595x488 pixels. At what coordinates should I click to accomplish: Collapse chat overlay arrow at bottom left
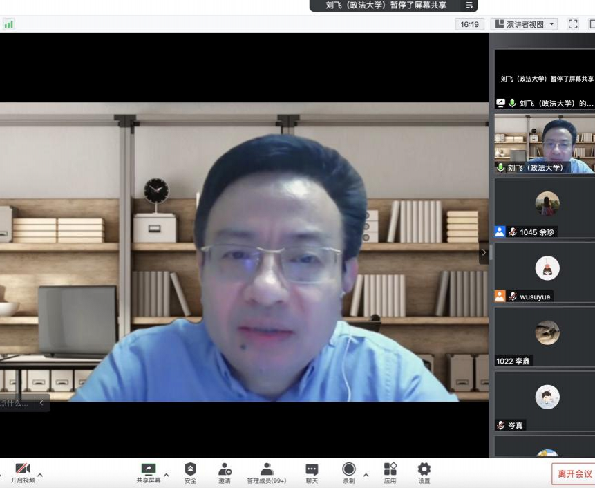[x=41, y=402]
